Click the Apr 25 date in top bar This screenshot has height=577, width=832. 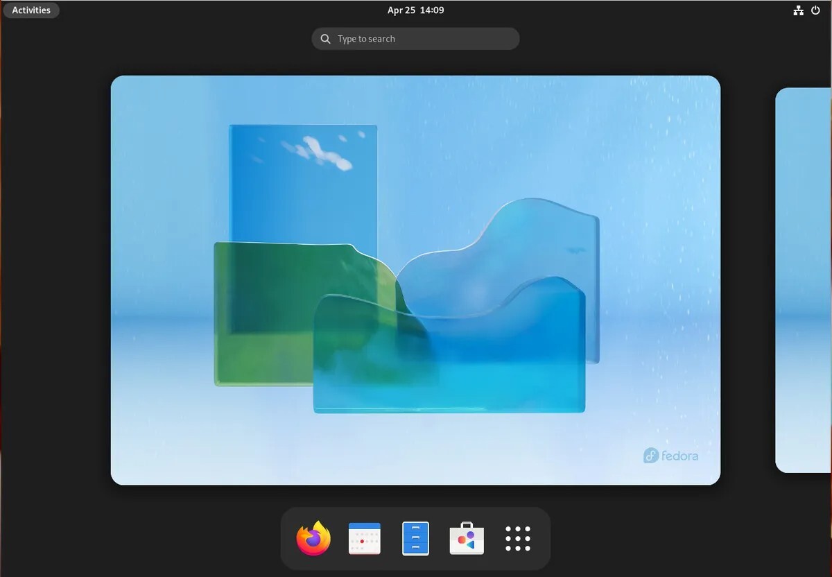tap(401, 10)
